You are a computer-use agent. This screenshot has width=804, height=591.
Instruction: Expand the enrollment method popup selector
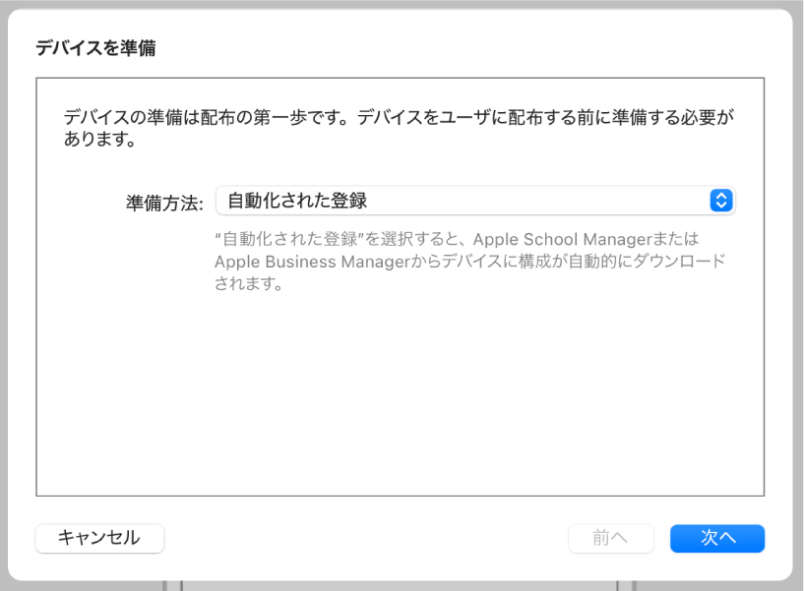tap(472, 201)
